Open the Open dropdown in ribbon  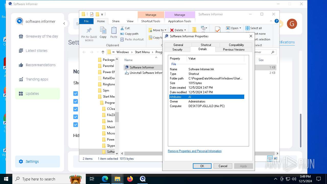(x=233, y=28)
